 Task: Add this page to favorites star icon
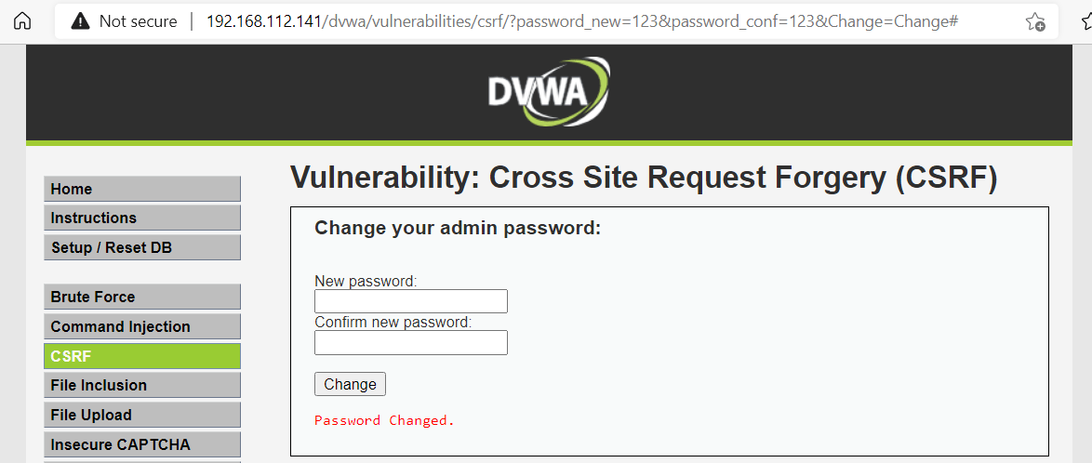pyautogui.click(x=1035, y=21)
